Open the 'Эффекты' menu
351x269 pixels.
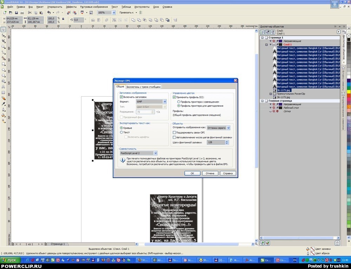71,7
